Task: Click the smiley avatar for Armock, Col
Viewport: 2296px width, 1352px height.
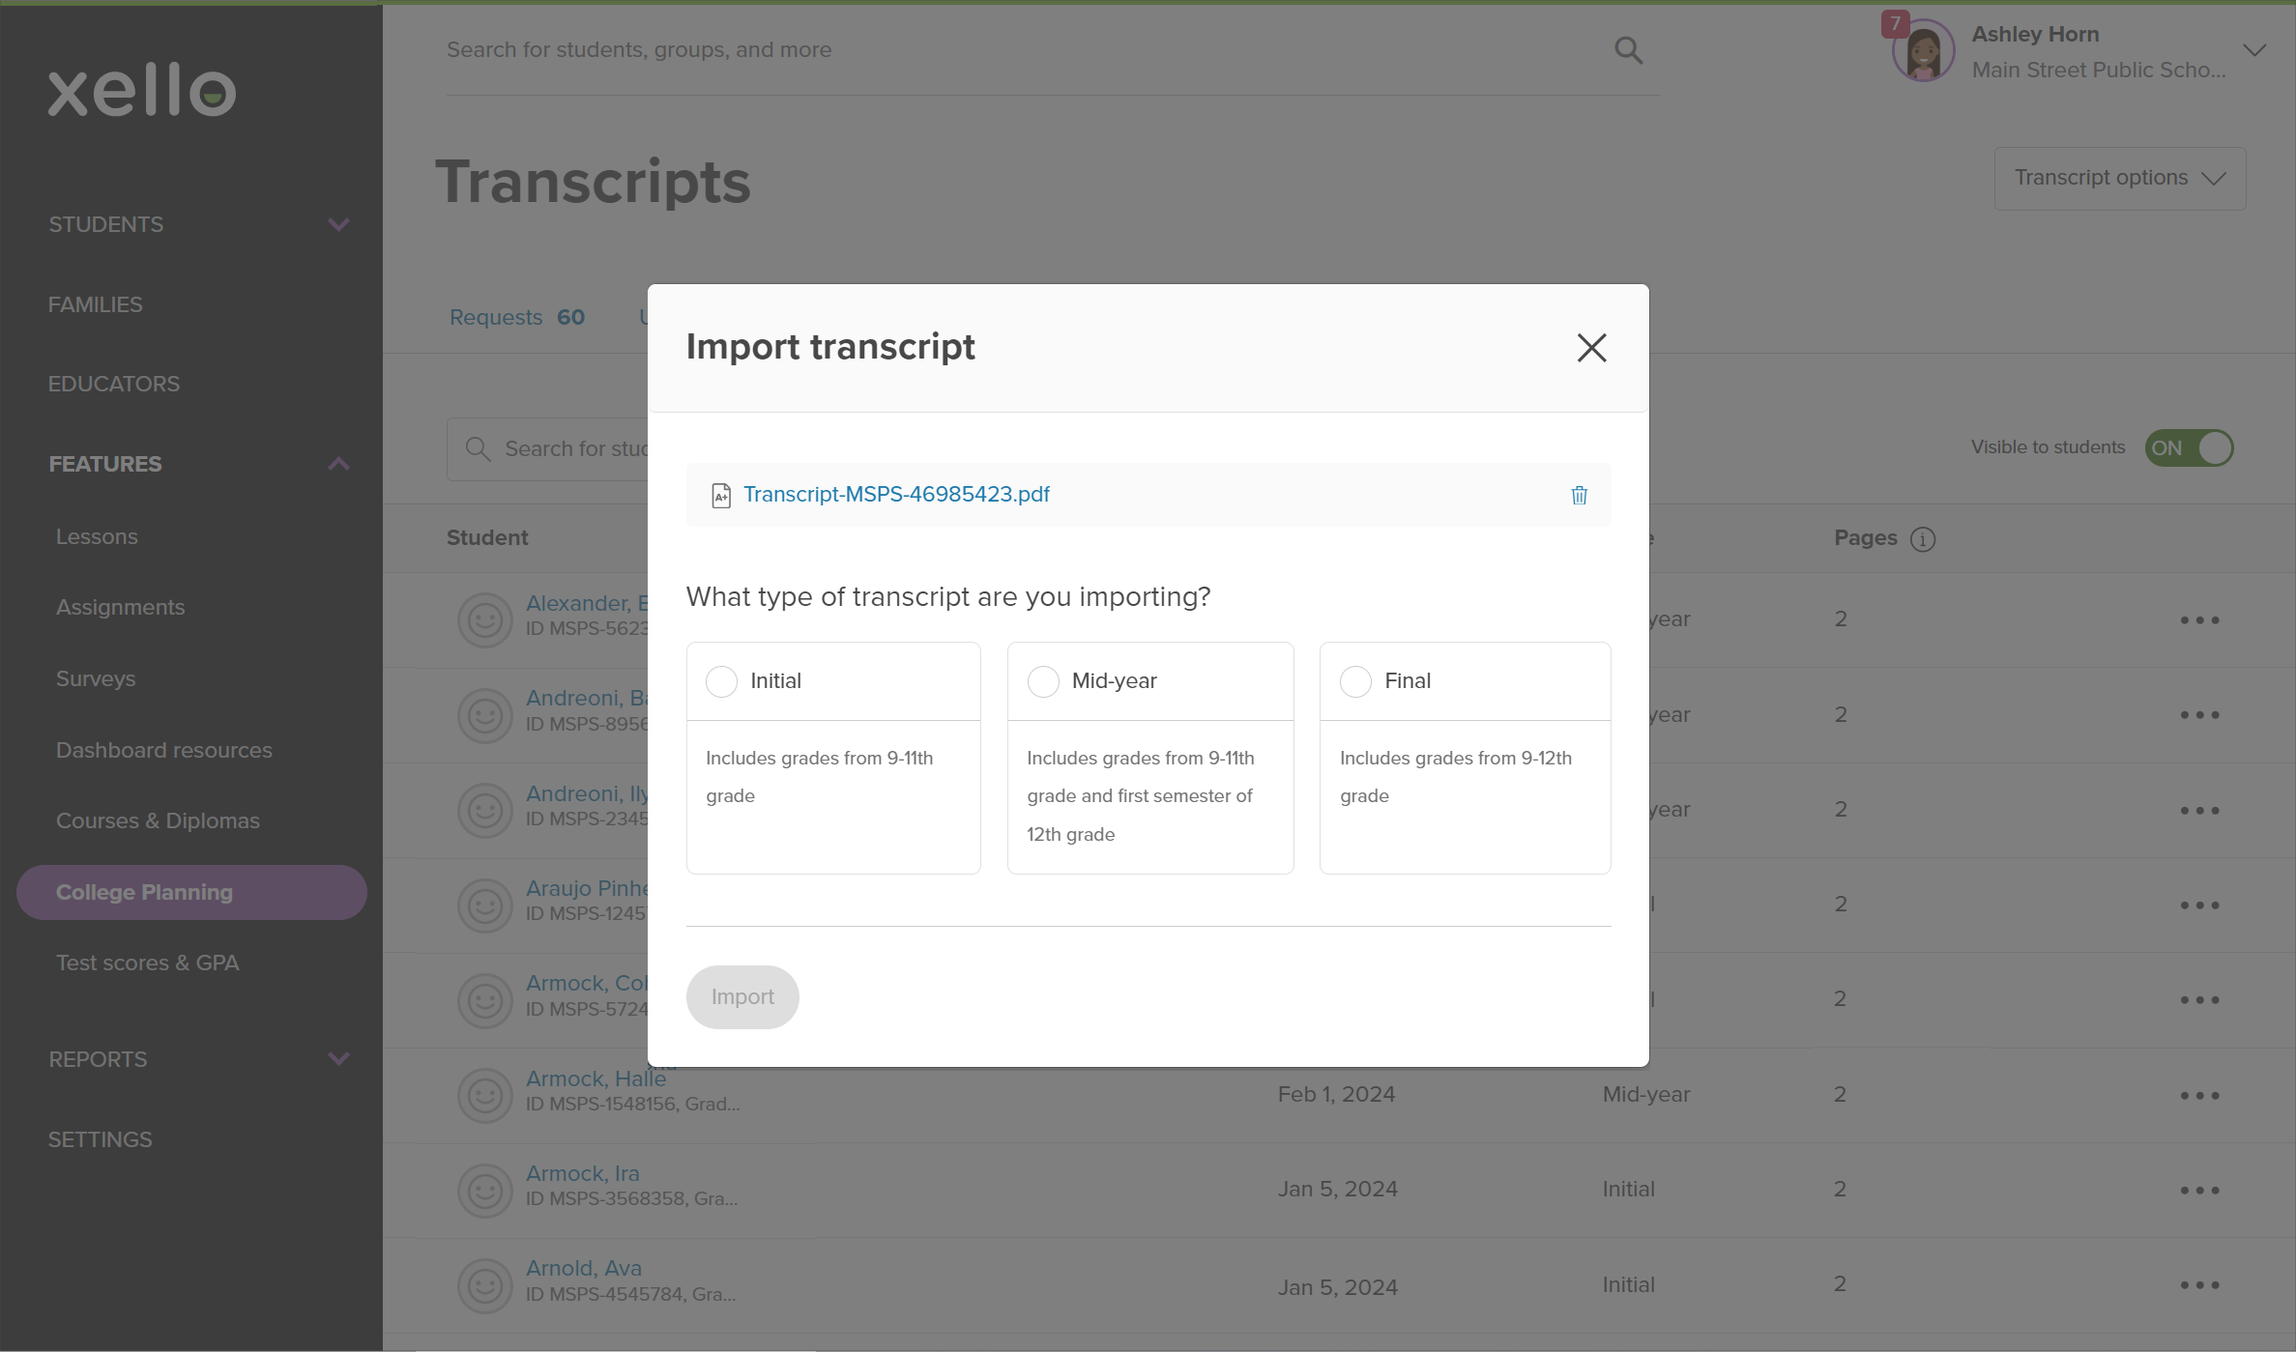Action: coord(484,1000)
